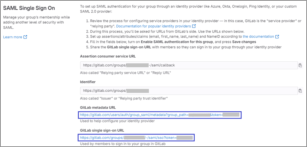307x147 pixels.
Task: Click the 'Identifier' field label
Action: (x=88, y=82)
